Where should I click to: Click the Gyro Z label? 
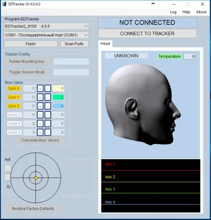[14, 106]
